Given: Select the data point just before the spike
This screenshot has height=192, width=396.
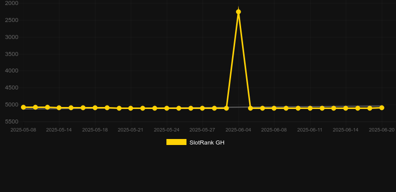Looking at the screenshot, I should tap(226, 108).
